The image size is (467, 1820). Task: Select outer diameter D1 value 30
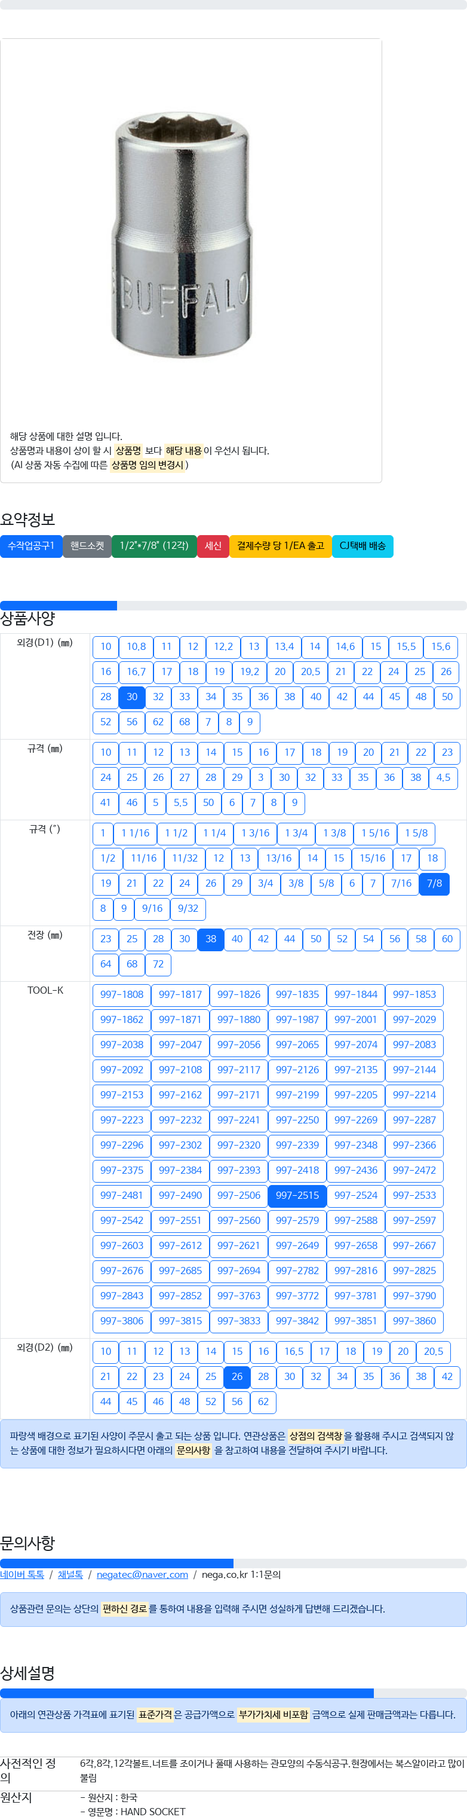132,697
